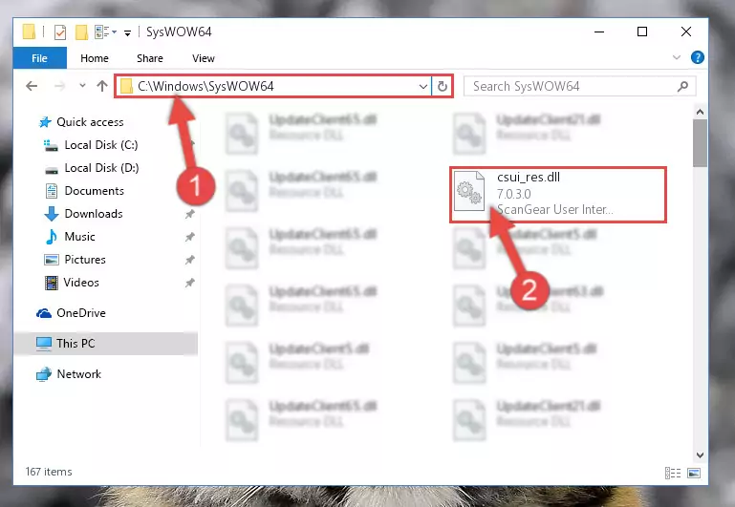Open the View ribbon tab
735x507 pixels.
tap(204, 58)
